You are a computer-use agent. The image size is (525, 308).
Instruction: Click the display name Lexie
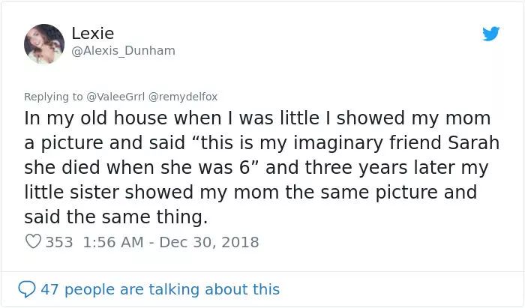pyautogui.click(x=93, y=34)
